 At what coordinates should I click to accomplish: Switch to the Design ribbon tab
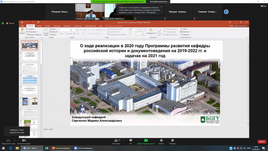click(48, 26)
